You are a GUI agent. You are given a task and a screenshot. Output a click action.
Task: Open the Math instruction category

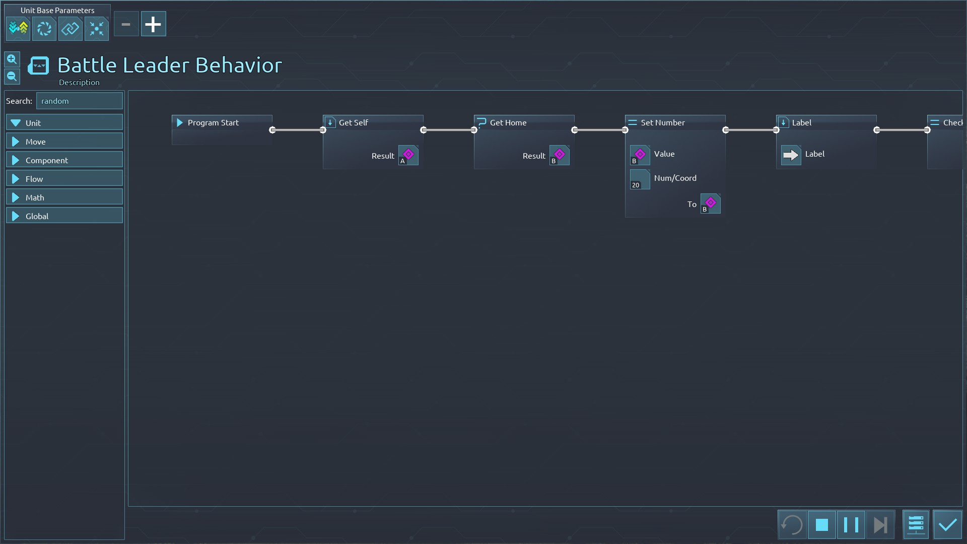pos(64,197)
